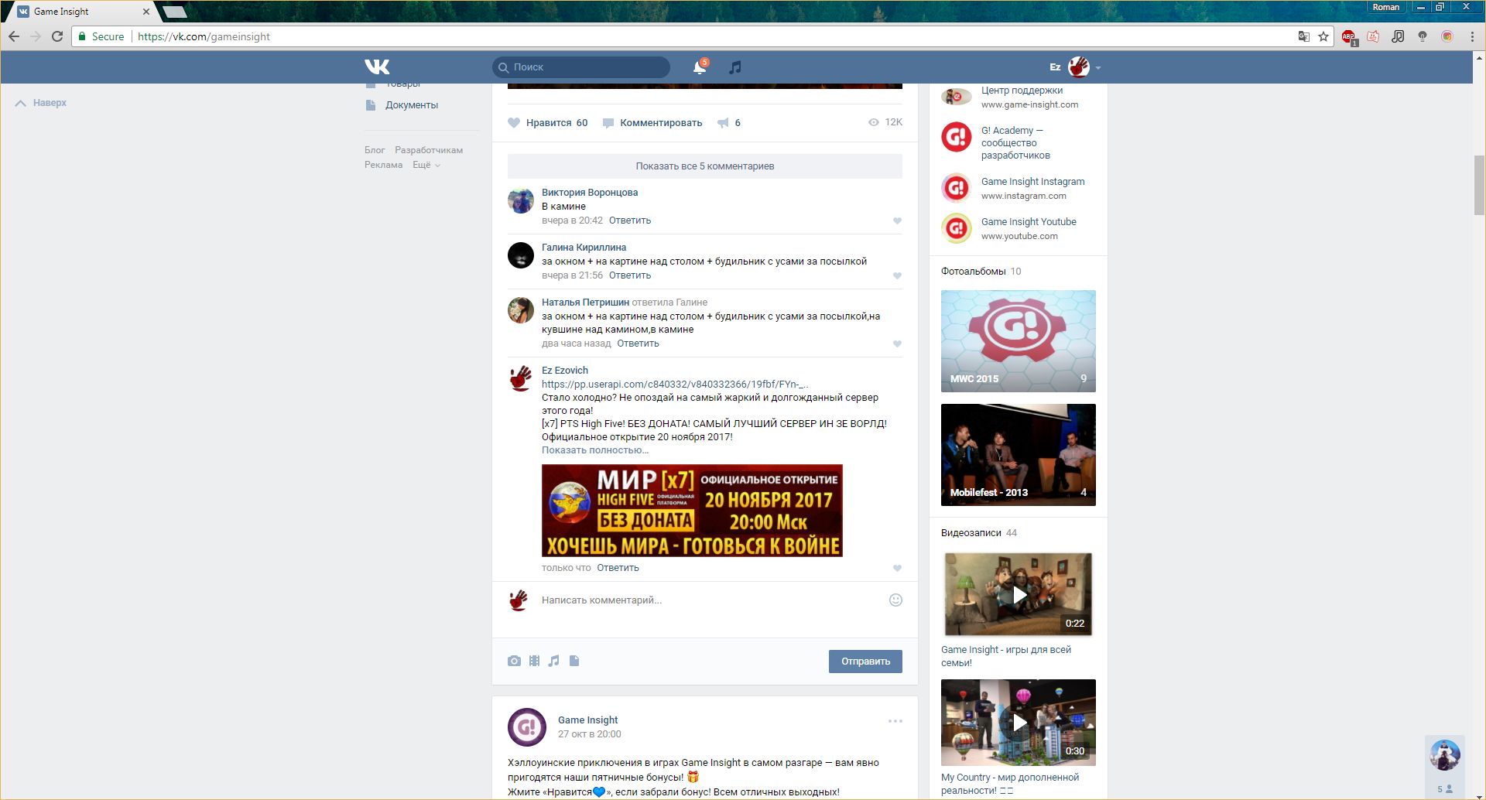Play the 0:22 Game Insight video
The width and height of the screenshot is (1486, 800).
pos(1019,594)
